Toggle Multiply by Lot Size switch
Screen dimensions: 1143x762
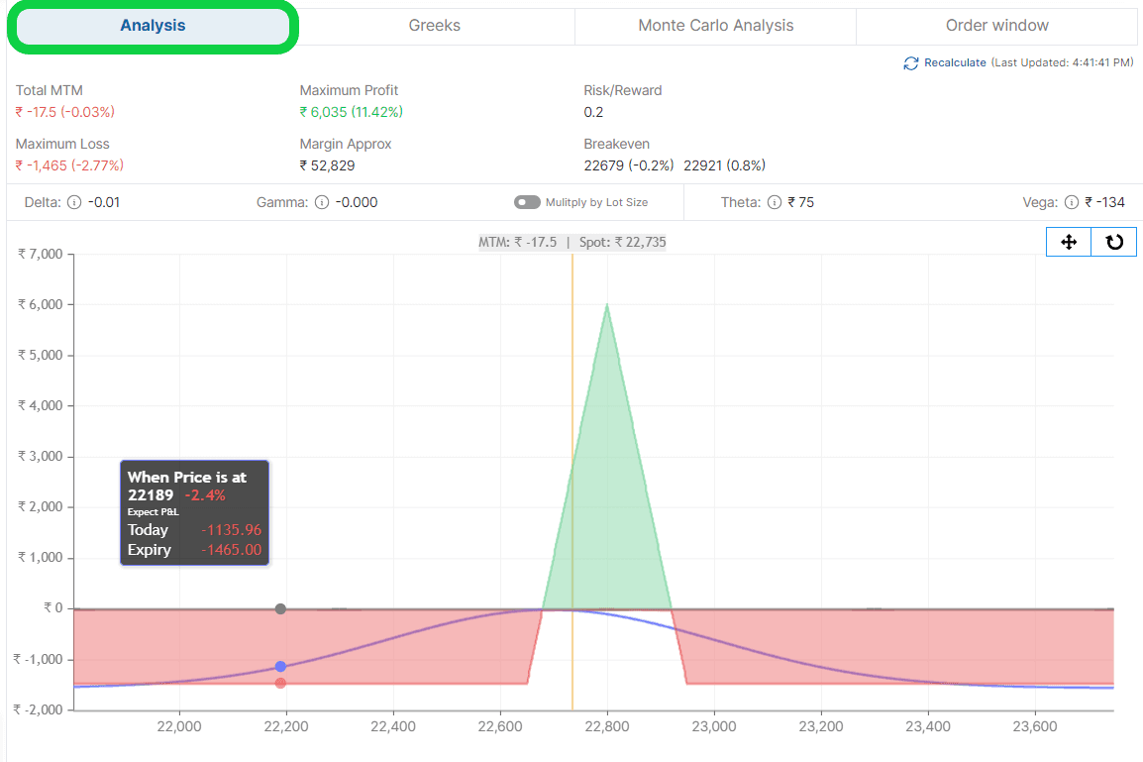point(527,202)
